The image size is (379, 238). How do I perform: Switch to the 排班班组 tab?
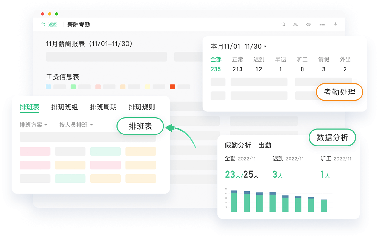click(65, 107)
